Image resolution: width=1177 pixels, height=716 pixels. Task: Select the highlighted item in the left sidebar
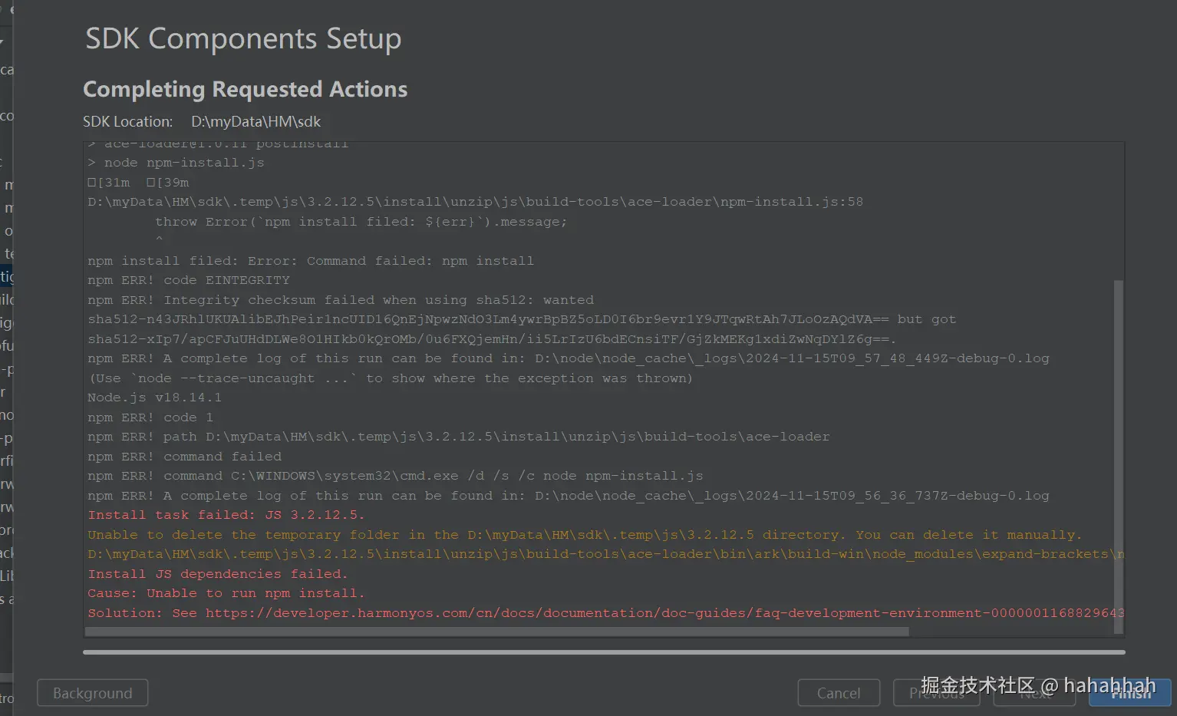[7, 276]
